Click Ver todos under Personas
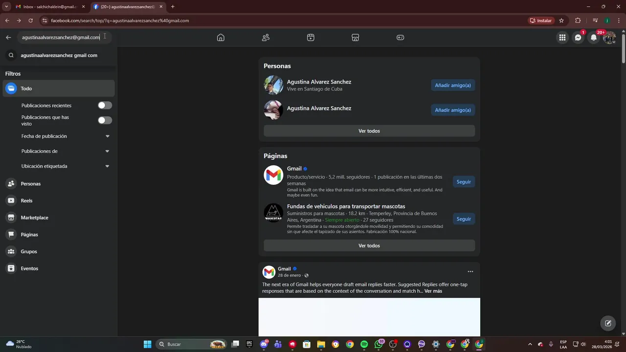 point(369,131)
